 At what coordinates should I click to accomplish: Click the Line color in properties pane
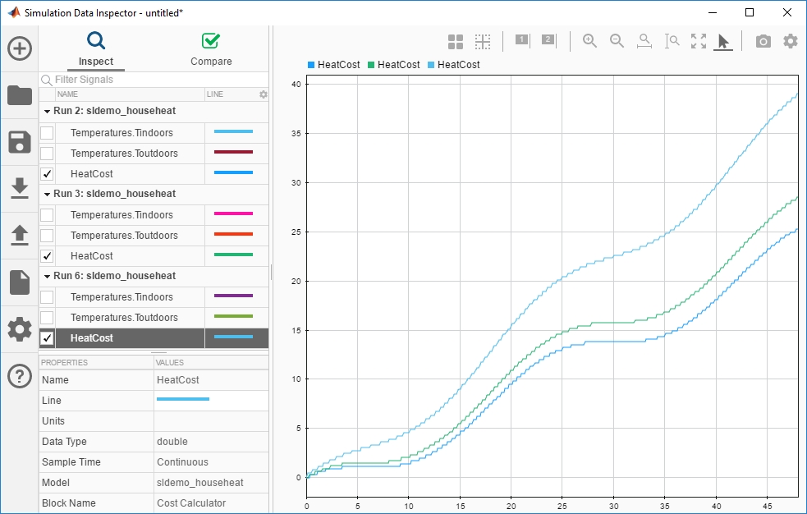(x=182, y=400)
